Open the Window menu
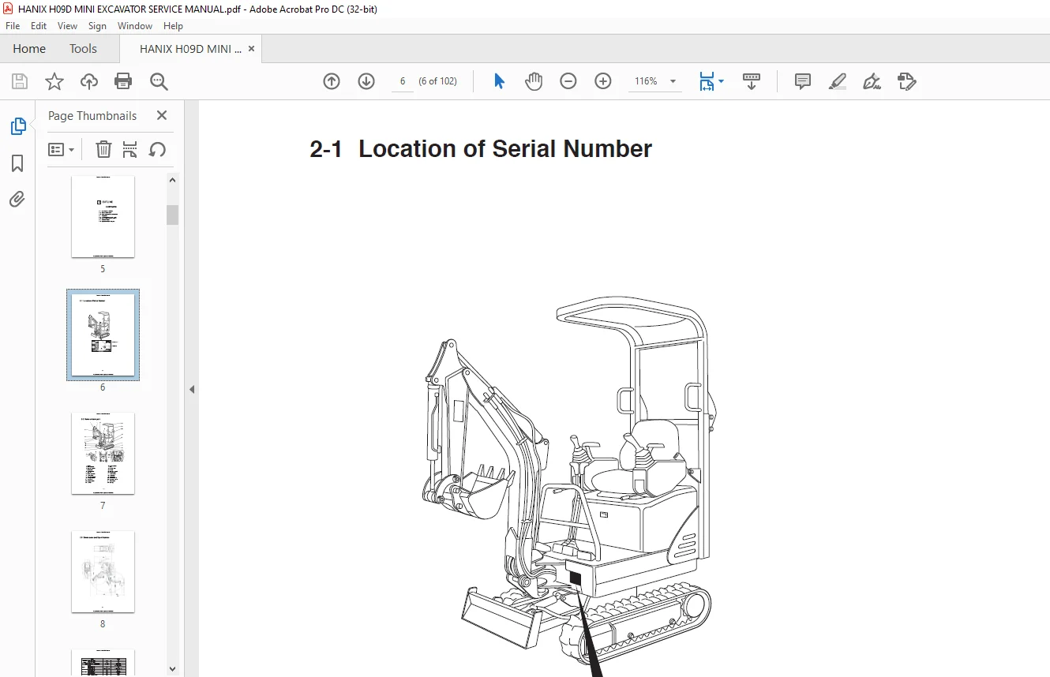 135,26
